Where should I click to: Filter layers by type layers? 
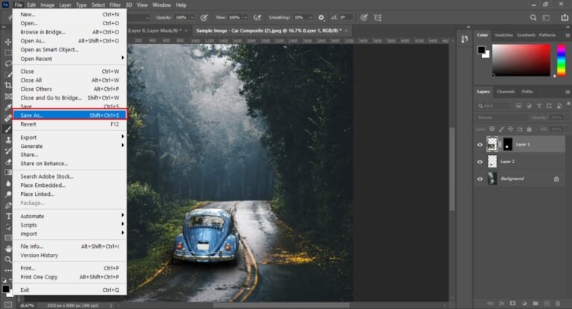539,106
